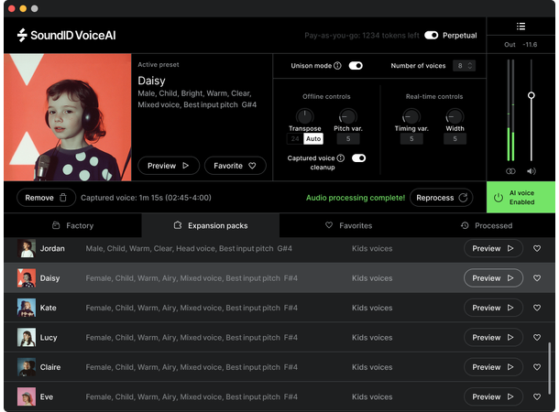Open the list menu icon at top right
Screen dimensions: 559x412
tap(521, 27)
